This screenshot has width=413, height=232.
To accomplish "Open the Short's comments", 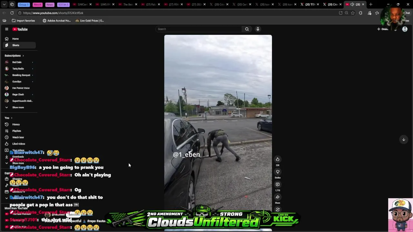I will (x=277, y=184).
